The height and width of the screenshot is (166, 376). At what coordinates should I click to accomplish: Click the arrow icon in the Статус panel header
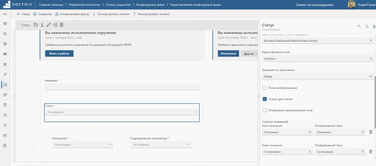(x=359, y=26)
